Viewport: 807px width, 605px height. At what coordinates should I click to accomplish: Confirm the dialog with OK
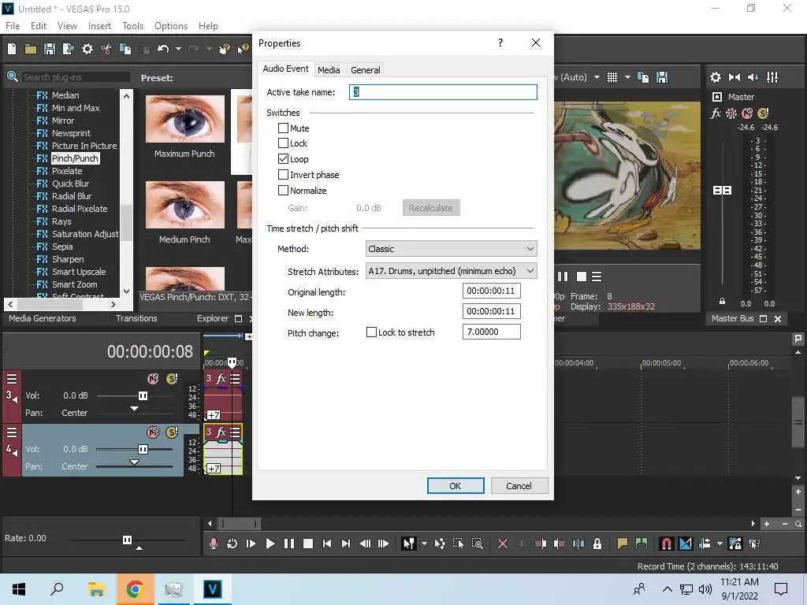coord(456,485)
